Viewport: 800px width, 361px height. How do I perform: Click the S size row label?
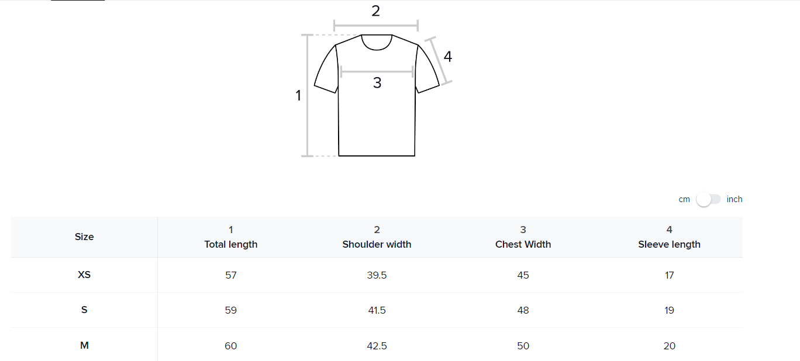coord(84,310)
